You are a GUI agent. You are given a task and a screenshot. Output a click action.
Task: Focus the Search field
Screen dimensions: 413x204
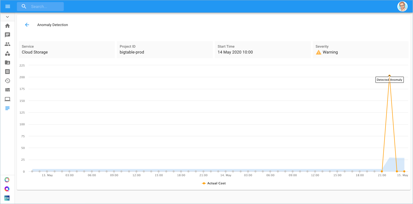tap(40, 6)
